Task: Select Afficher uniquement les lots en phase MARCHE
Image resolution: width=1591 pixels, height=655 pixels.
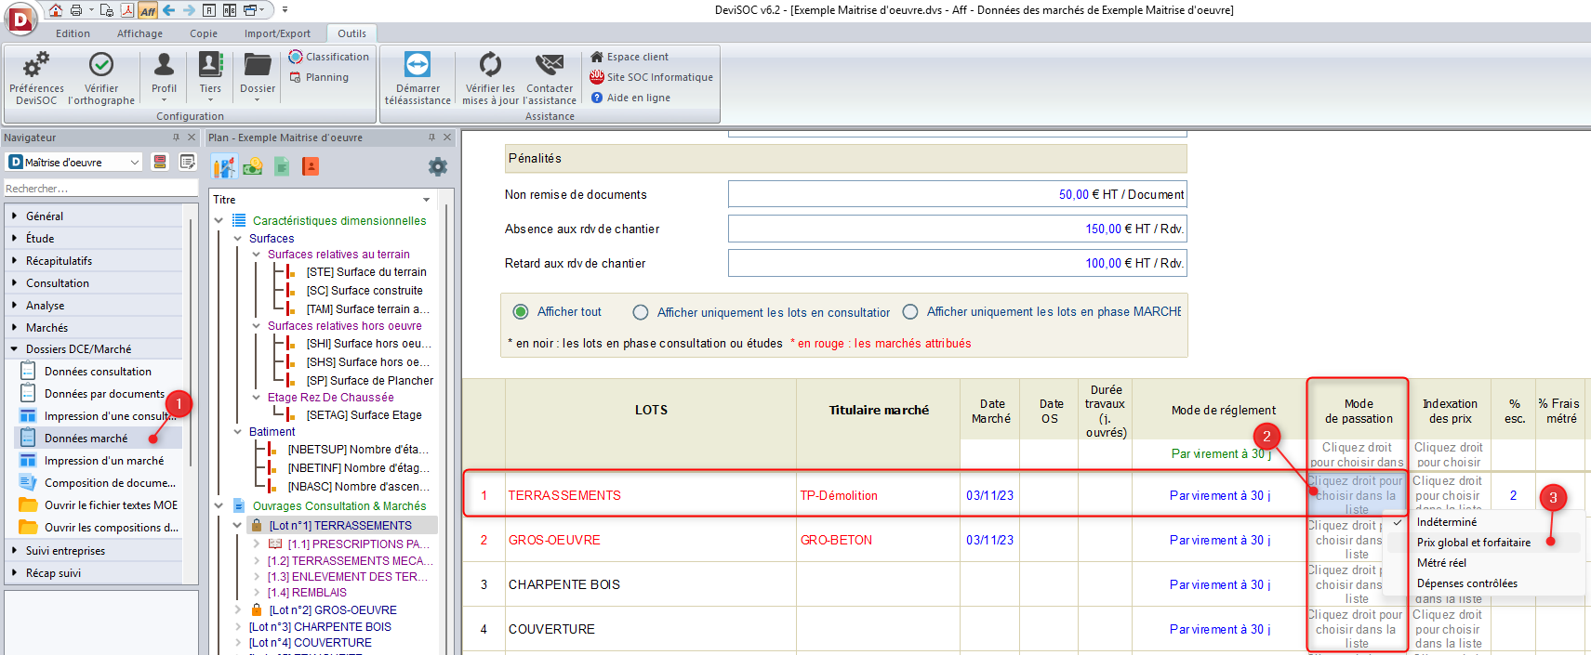Action: tap(910, 312)
